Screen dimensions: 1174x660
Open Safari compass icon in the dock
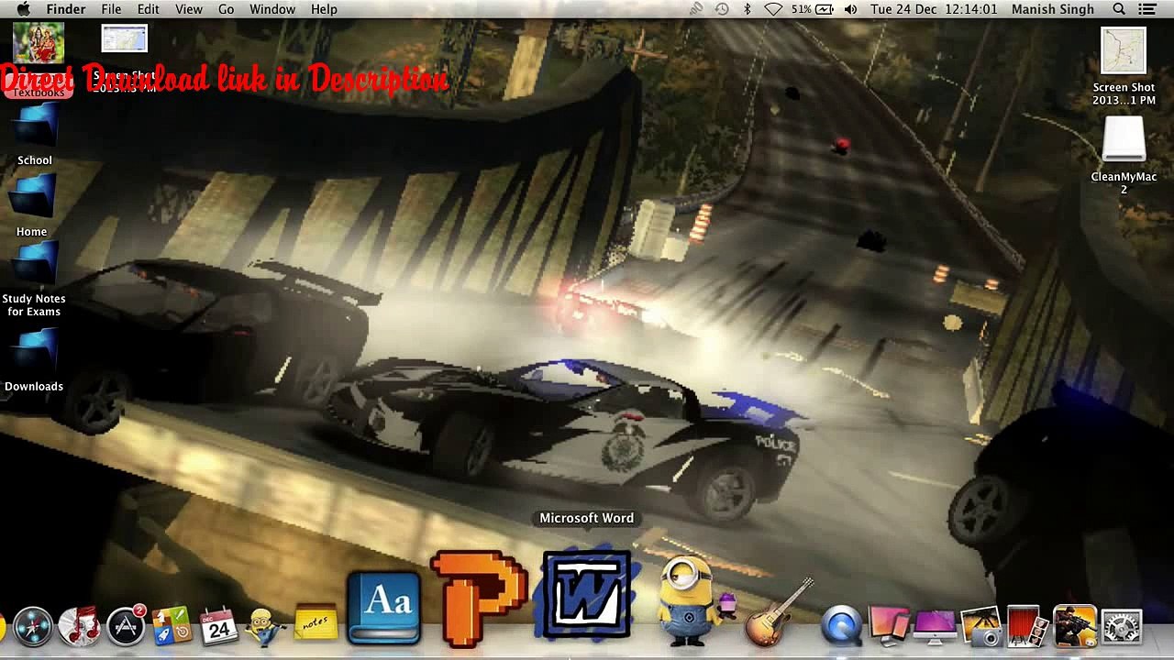tap(33, 627)
